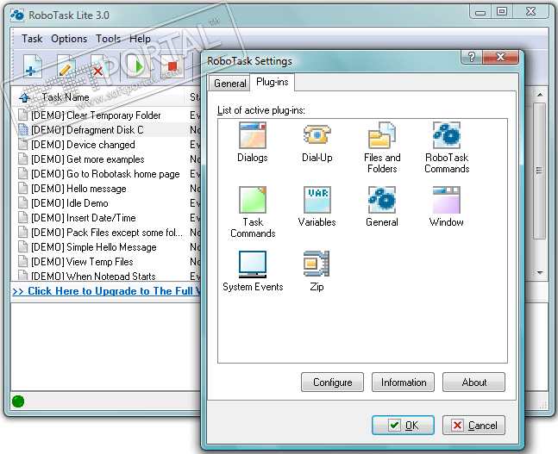
Task: Click the Stop Task red square icon
Action: pos(172,66)
